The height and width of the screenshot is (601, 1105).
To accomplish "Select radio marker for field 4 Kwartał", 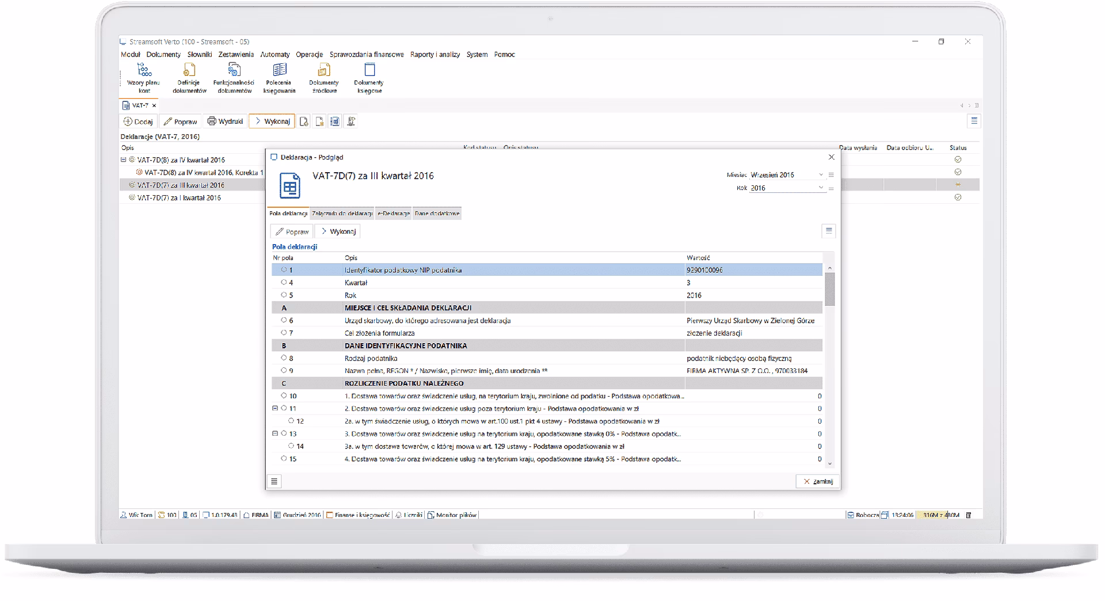I will [284, 283].
